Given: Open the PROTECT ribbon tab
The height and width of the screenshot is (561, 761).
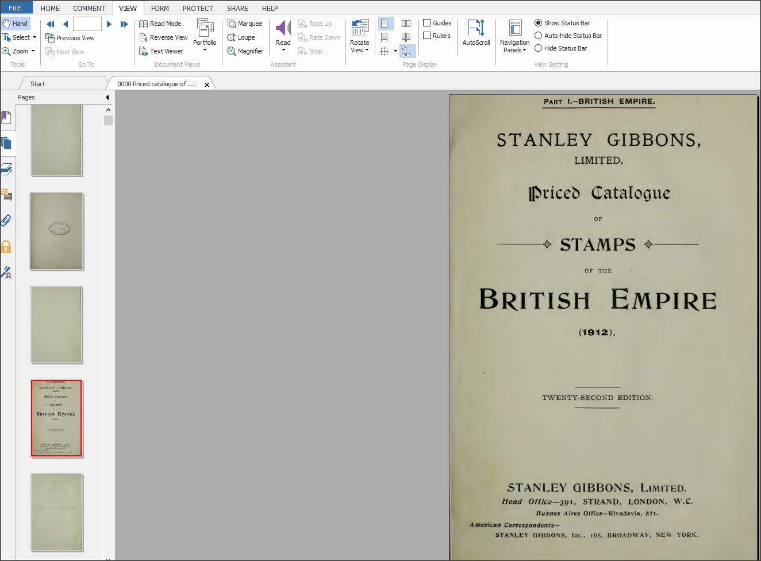Looking at the screenshot, I should click(x=198, y=8).
